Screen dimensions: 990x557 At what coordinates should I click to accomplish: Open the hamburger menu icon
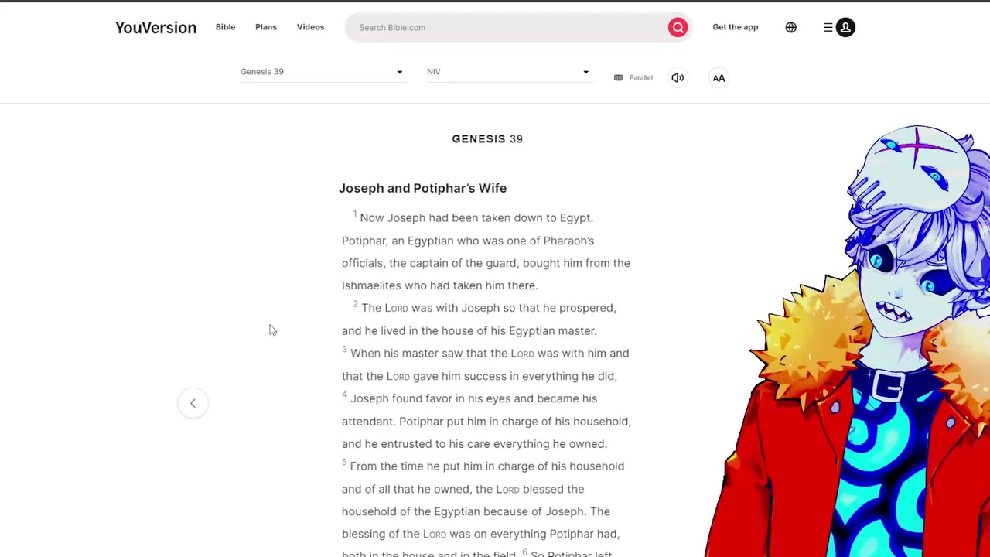[828, 27]
